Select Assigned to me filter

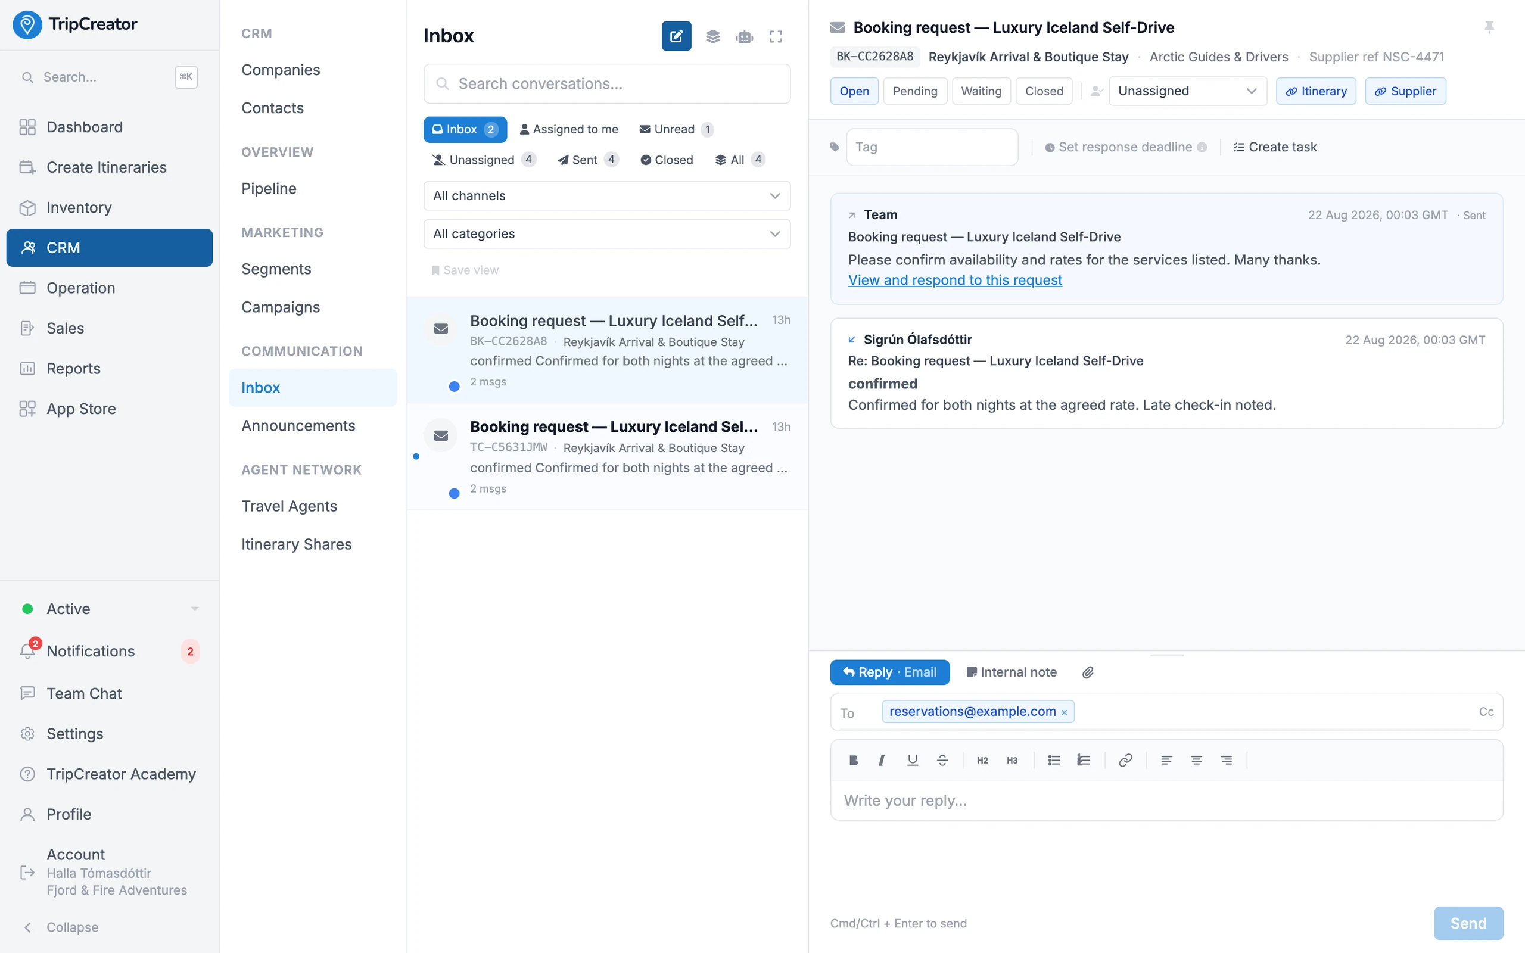(568, 129)
